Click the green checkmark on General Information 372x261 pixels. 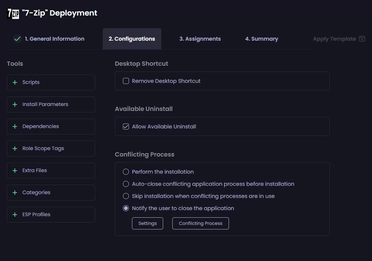click(x=17, y=38)
